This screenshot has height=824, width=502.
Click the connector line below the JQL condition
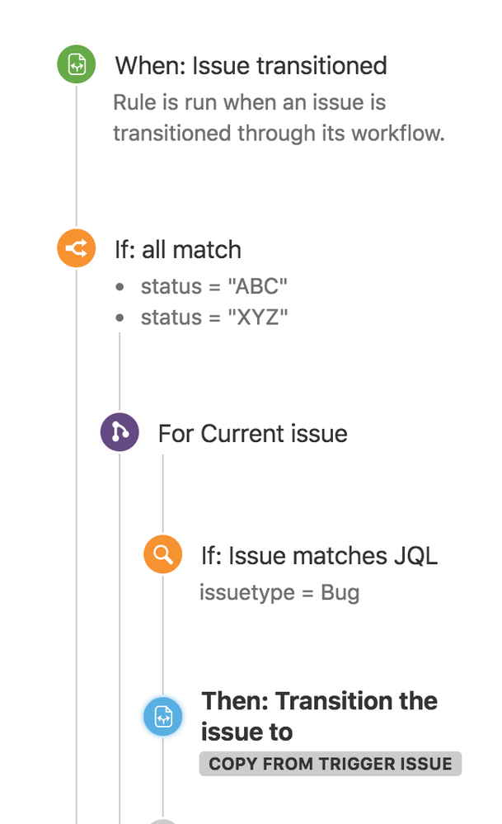point(162,643)
